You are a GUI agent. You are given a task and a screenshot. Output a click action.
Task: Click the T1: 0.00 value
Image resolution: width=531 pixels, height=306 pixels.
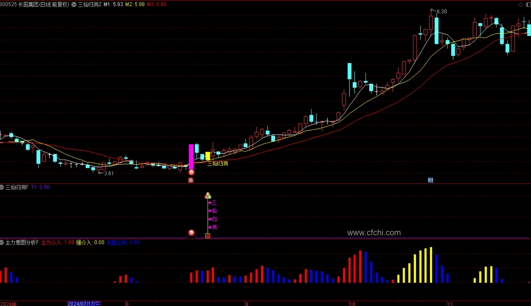[40, 187]
